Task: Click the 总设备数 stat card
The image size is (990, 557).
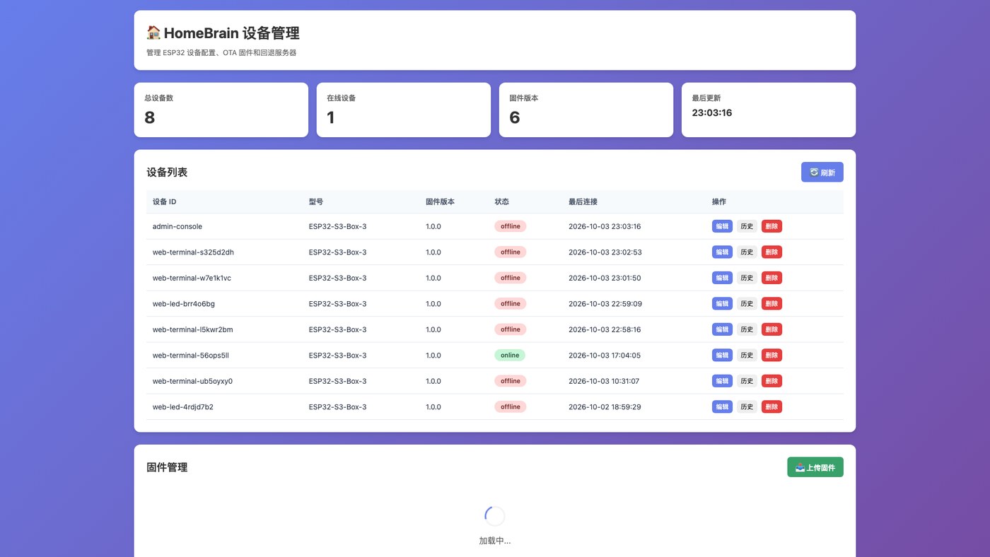Action: pos(221,110)
